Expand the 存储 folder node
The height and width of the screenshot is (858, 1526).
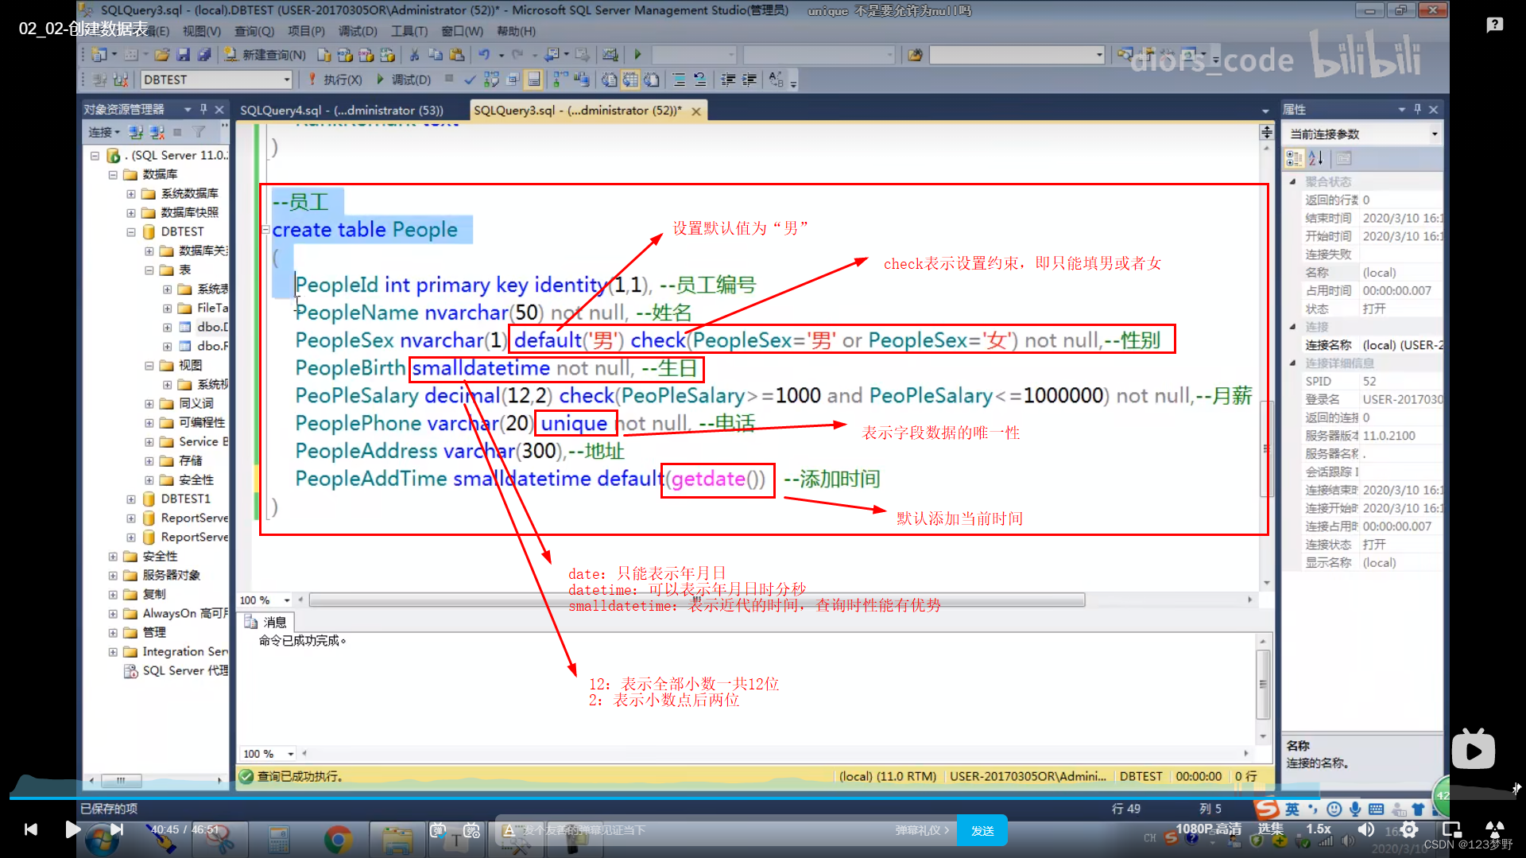click(149, 461)
